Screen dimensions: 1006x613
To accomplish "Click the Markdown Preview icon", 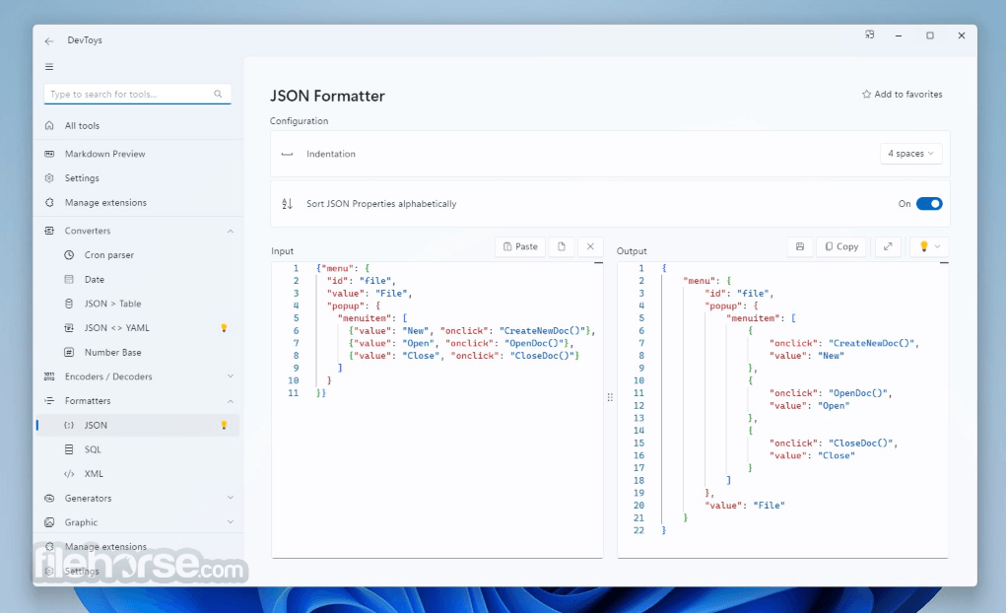I will (49, 154).
